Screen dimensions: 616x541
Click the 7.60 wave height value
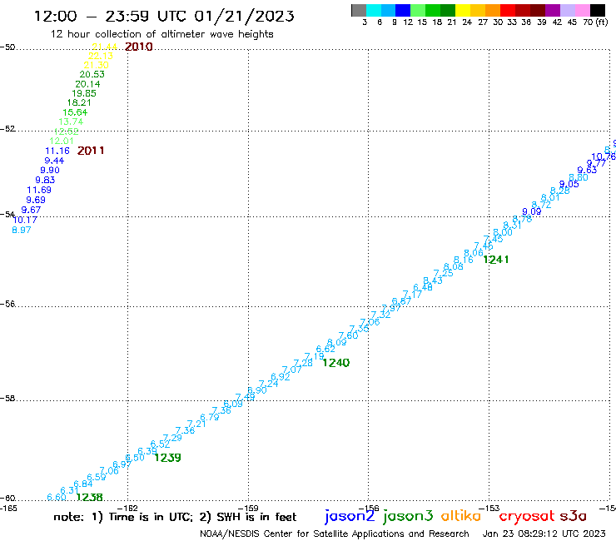(348, 335)
